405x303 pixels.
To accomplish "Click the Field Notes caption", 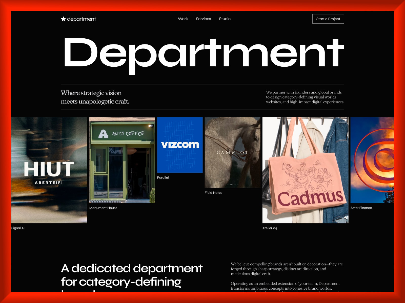I will (213, 193).
